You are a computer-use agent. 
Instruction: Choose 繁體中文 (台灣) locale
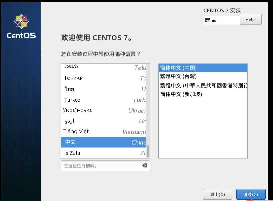pyautogui.click(x=203, y=76)
